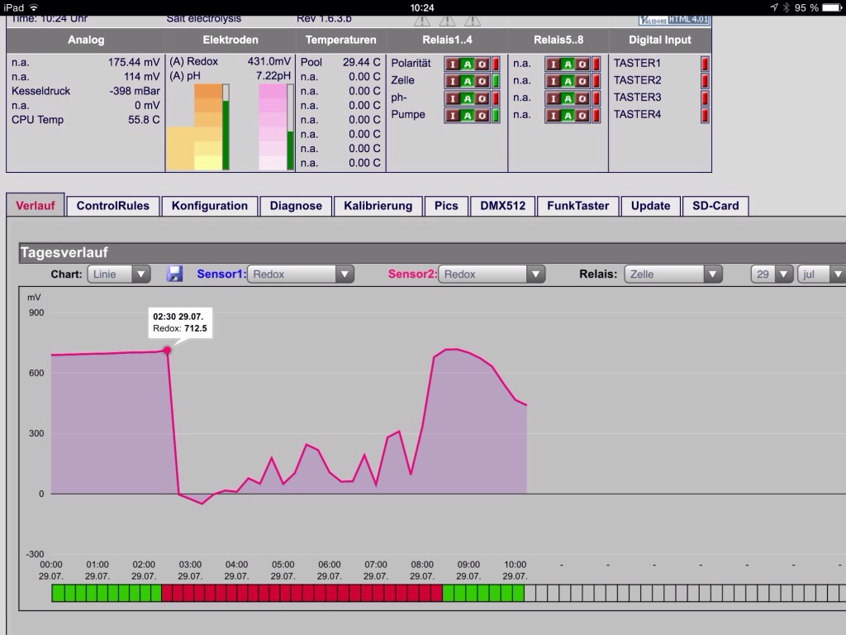Screen dimensions: 846x635
Task: Tap the location arrow status icon
Action: (774, 7)
